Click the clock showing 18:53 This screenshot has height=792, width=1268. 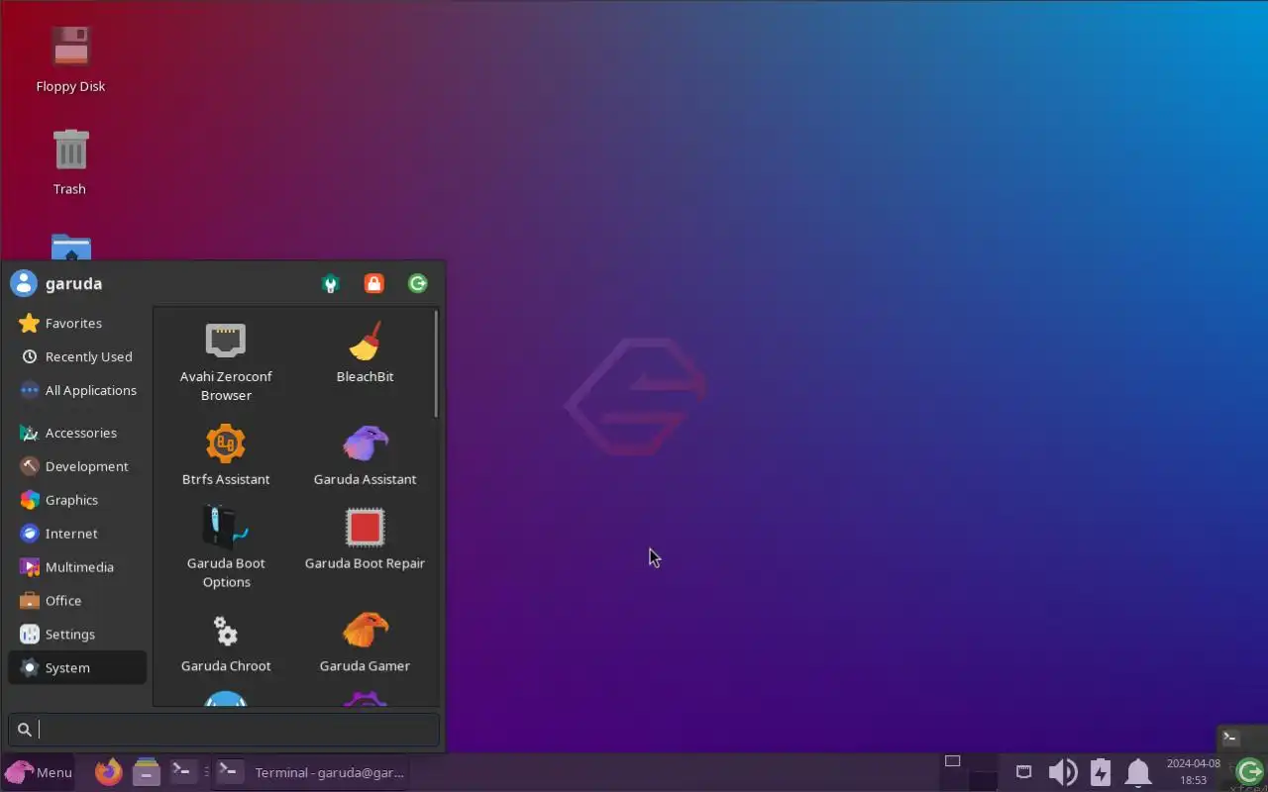[x=1193, y=772]
